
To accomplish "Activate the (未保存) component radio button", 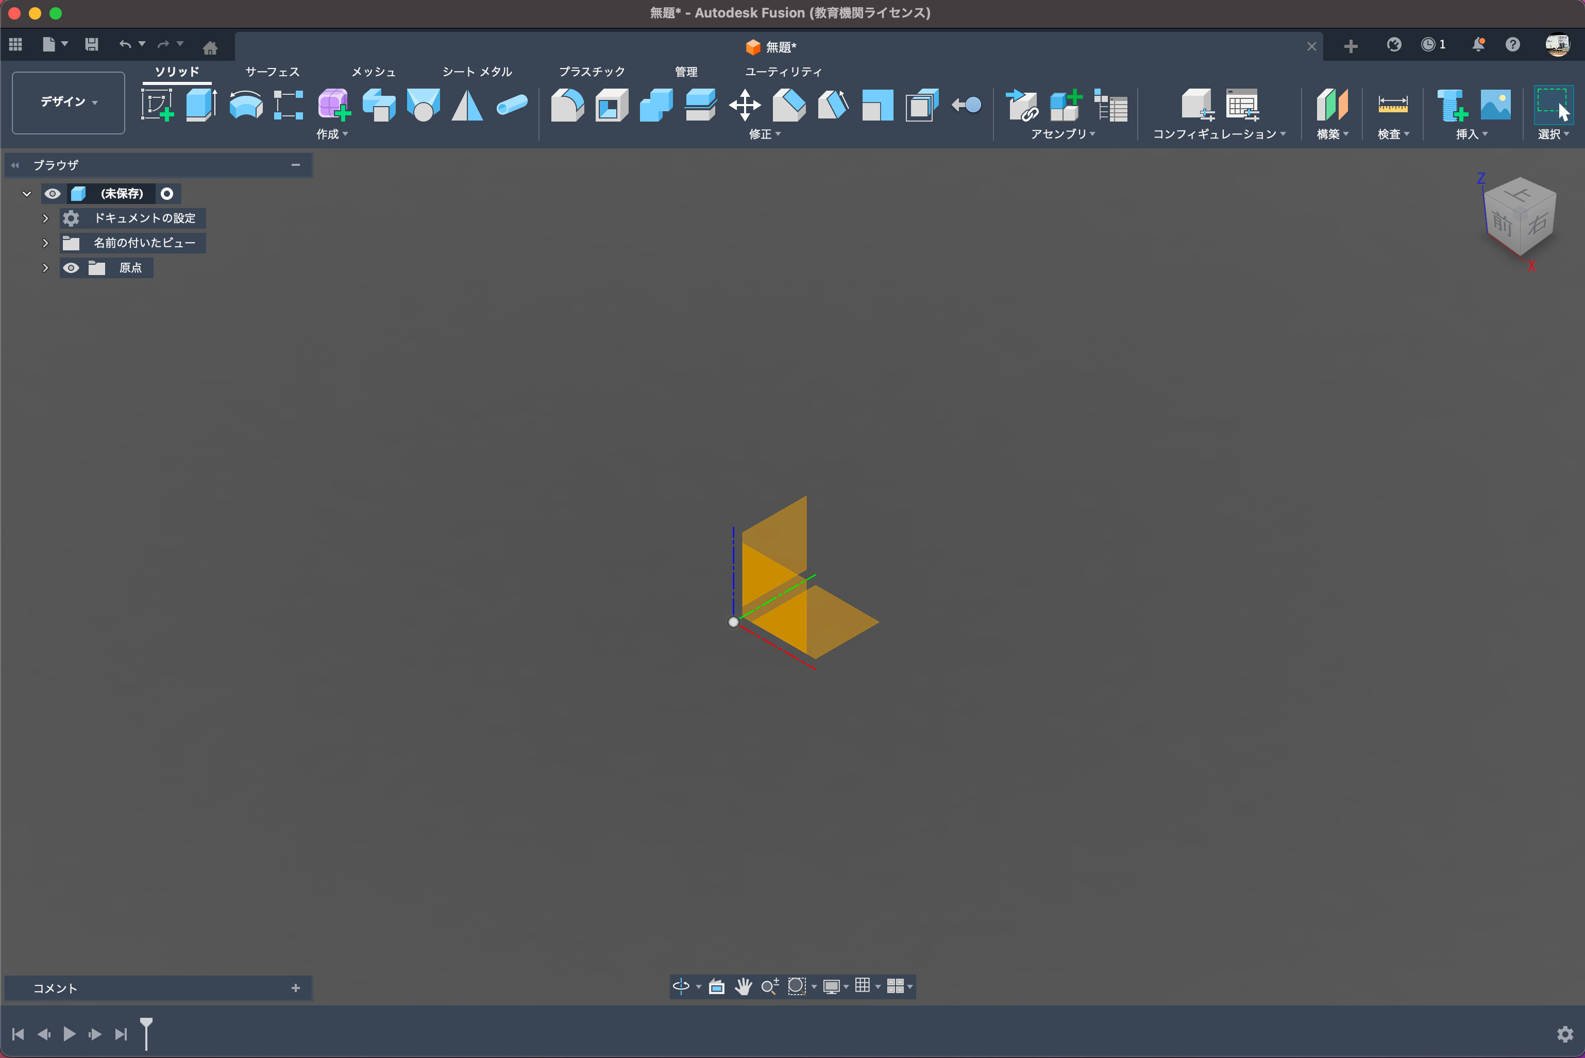I will [167, 194].
